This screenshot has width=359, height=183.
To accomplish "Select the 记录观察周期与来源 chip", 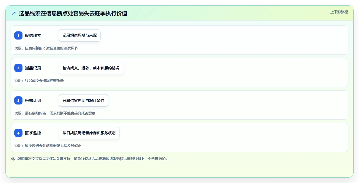I will (x=80, y=35).
